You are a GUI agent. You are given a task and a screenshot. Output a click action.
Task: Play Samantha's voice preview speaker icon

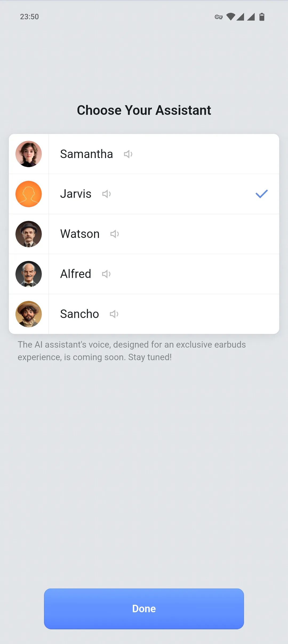pyautogui.click(x=128, y=154)
